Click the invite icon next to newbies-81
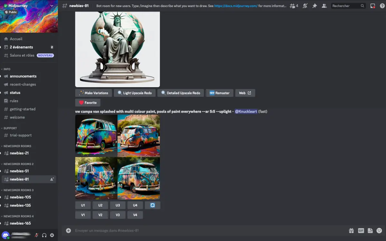The image size is (386, 241). [x=52, y=179]
